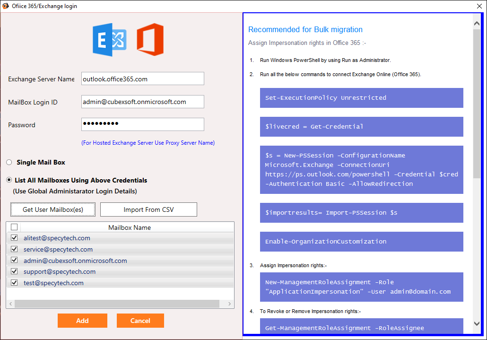This screenshot has height=340, width=487.
Task: Click the Get User Mailbox(es) button
Action: coord(53,209)
